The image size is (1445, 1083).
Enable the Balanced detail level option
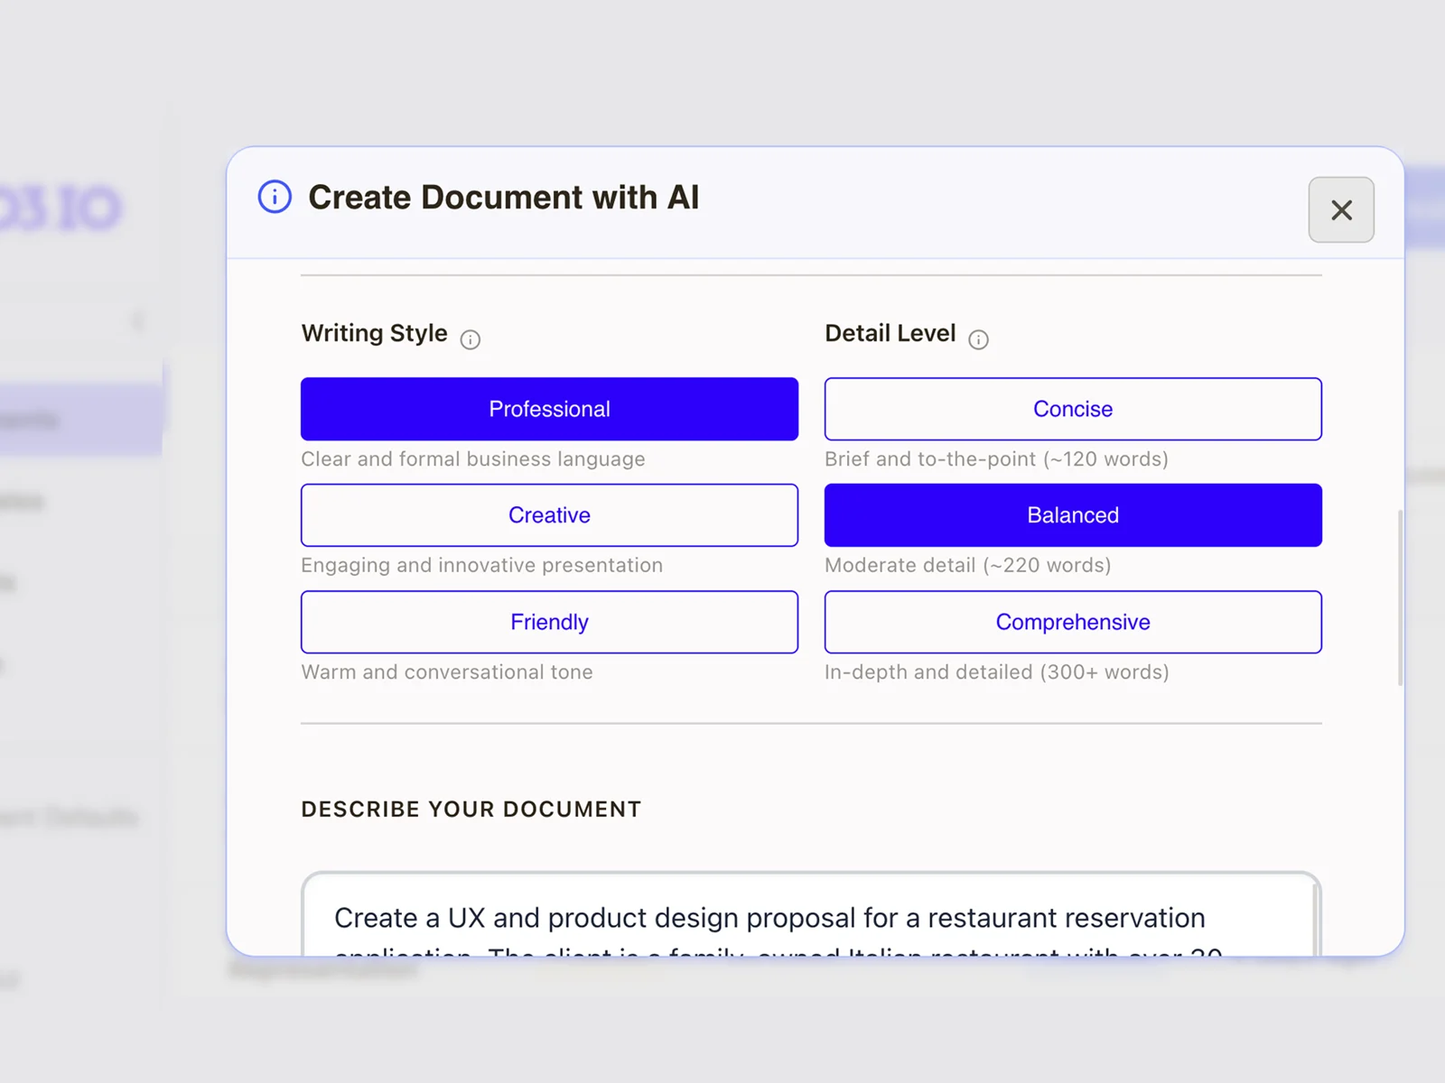point(1072,515)
